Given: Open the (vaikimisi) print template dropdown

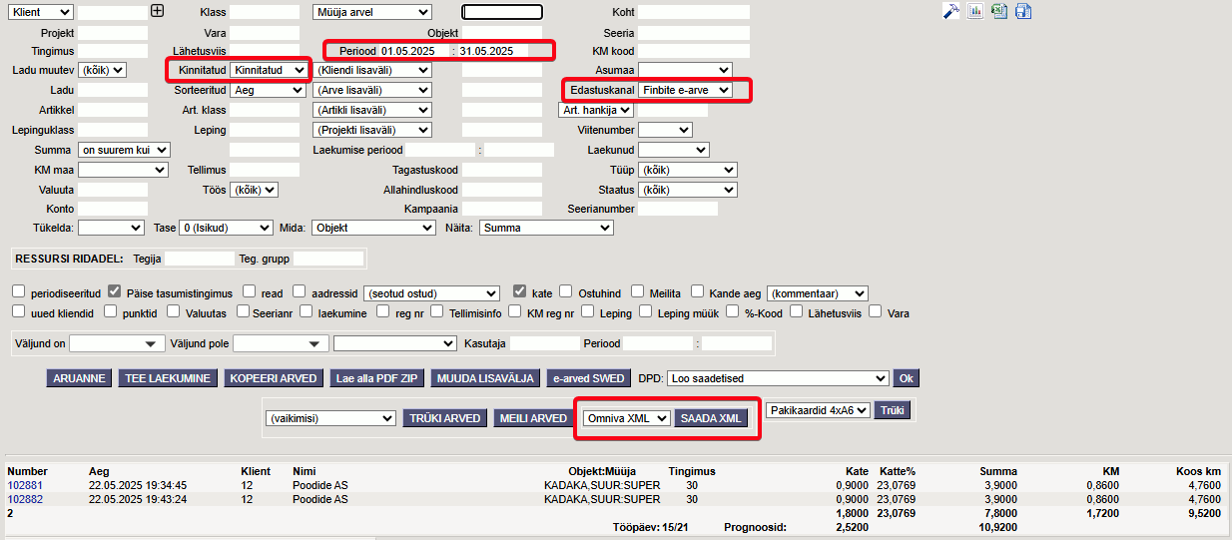Looking at the screenshot, I should (x=330, y=418).
